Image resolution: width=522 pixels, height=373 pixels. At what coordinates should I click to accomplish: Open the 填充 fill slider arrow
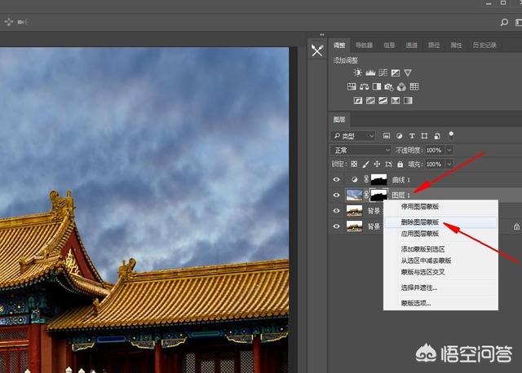449,165
